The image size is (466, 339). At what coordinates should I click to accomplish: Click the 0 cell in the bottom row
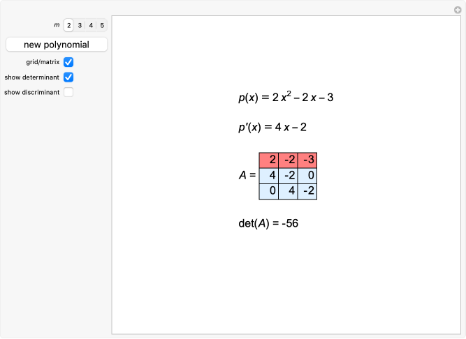[268, 190]
